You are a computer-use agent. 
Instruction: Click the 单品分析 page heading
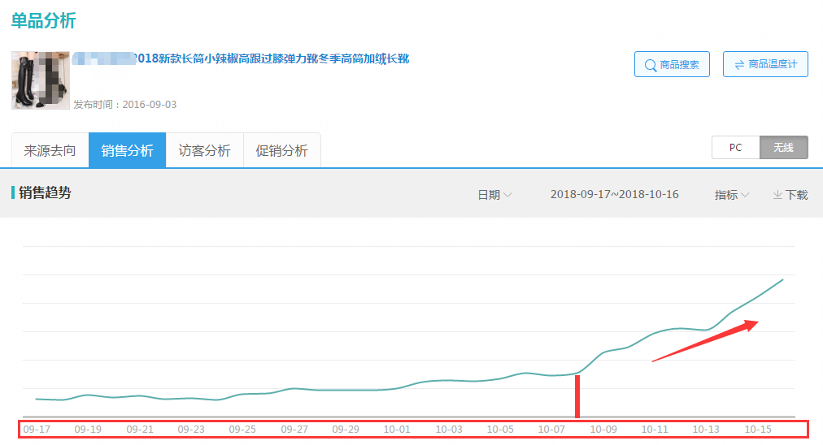click(44, 21)
